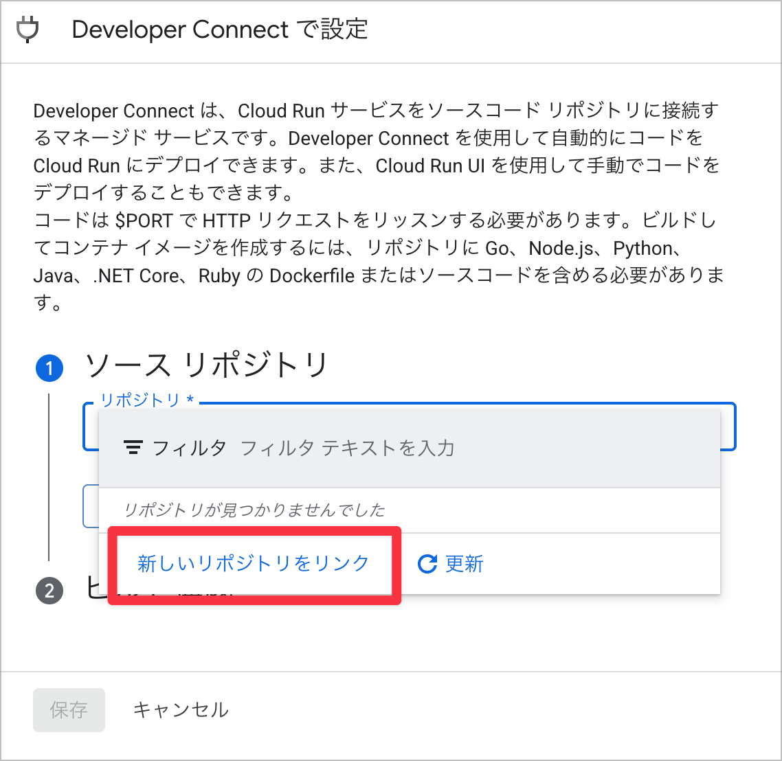Image resolution: width=782 pixels, height=761 pixels.
Task: Click the Developer Connect で設定 title
Action: 220,30
